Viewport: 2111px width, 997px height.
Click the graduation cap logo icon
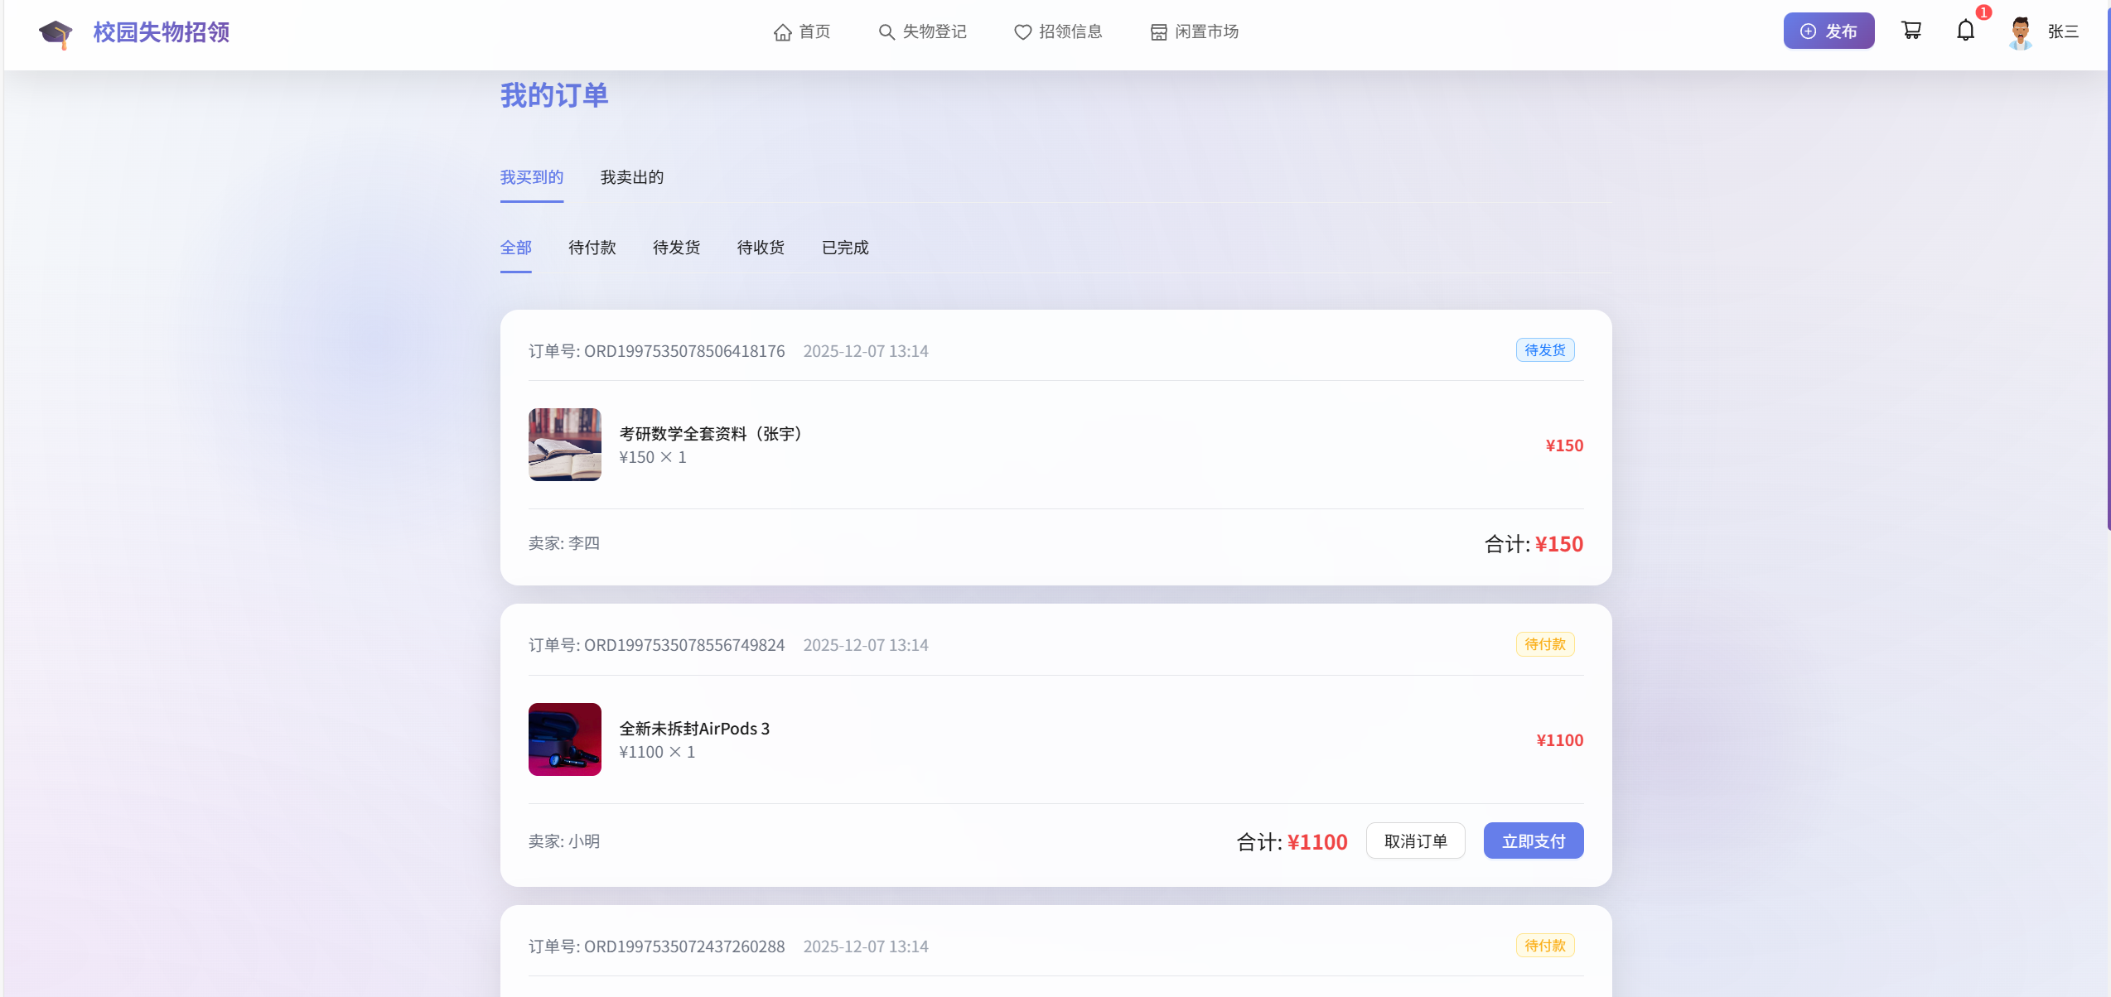coord(56,33)
